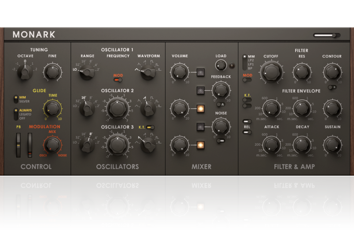354x231 pixels.
Task: Click the slider in the Monark header
Action: (327, 35)
